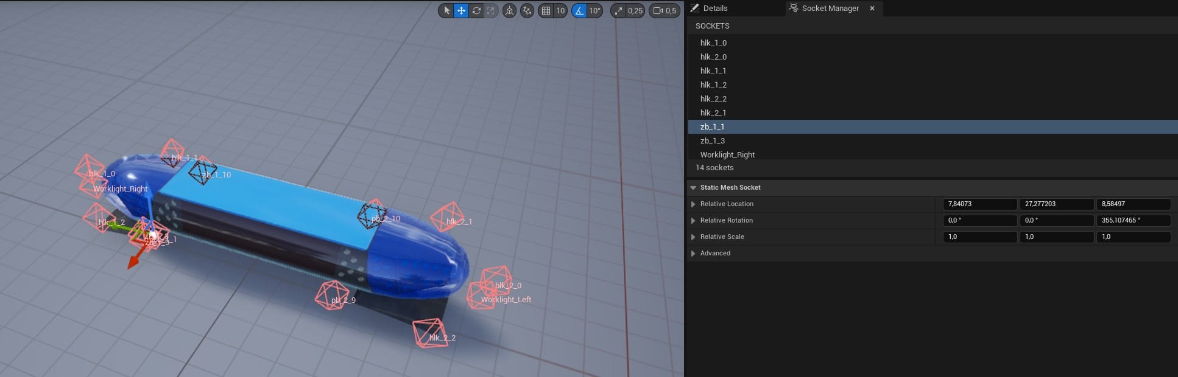Toggle grid snapping with the grid icon
Viewport: 1178px width, 377px height.
point(546,10)
